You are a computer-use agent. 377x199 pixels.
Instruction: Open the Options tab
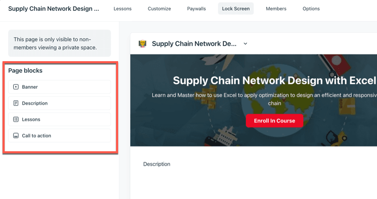coord(311,8)
